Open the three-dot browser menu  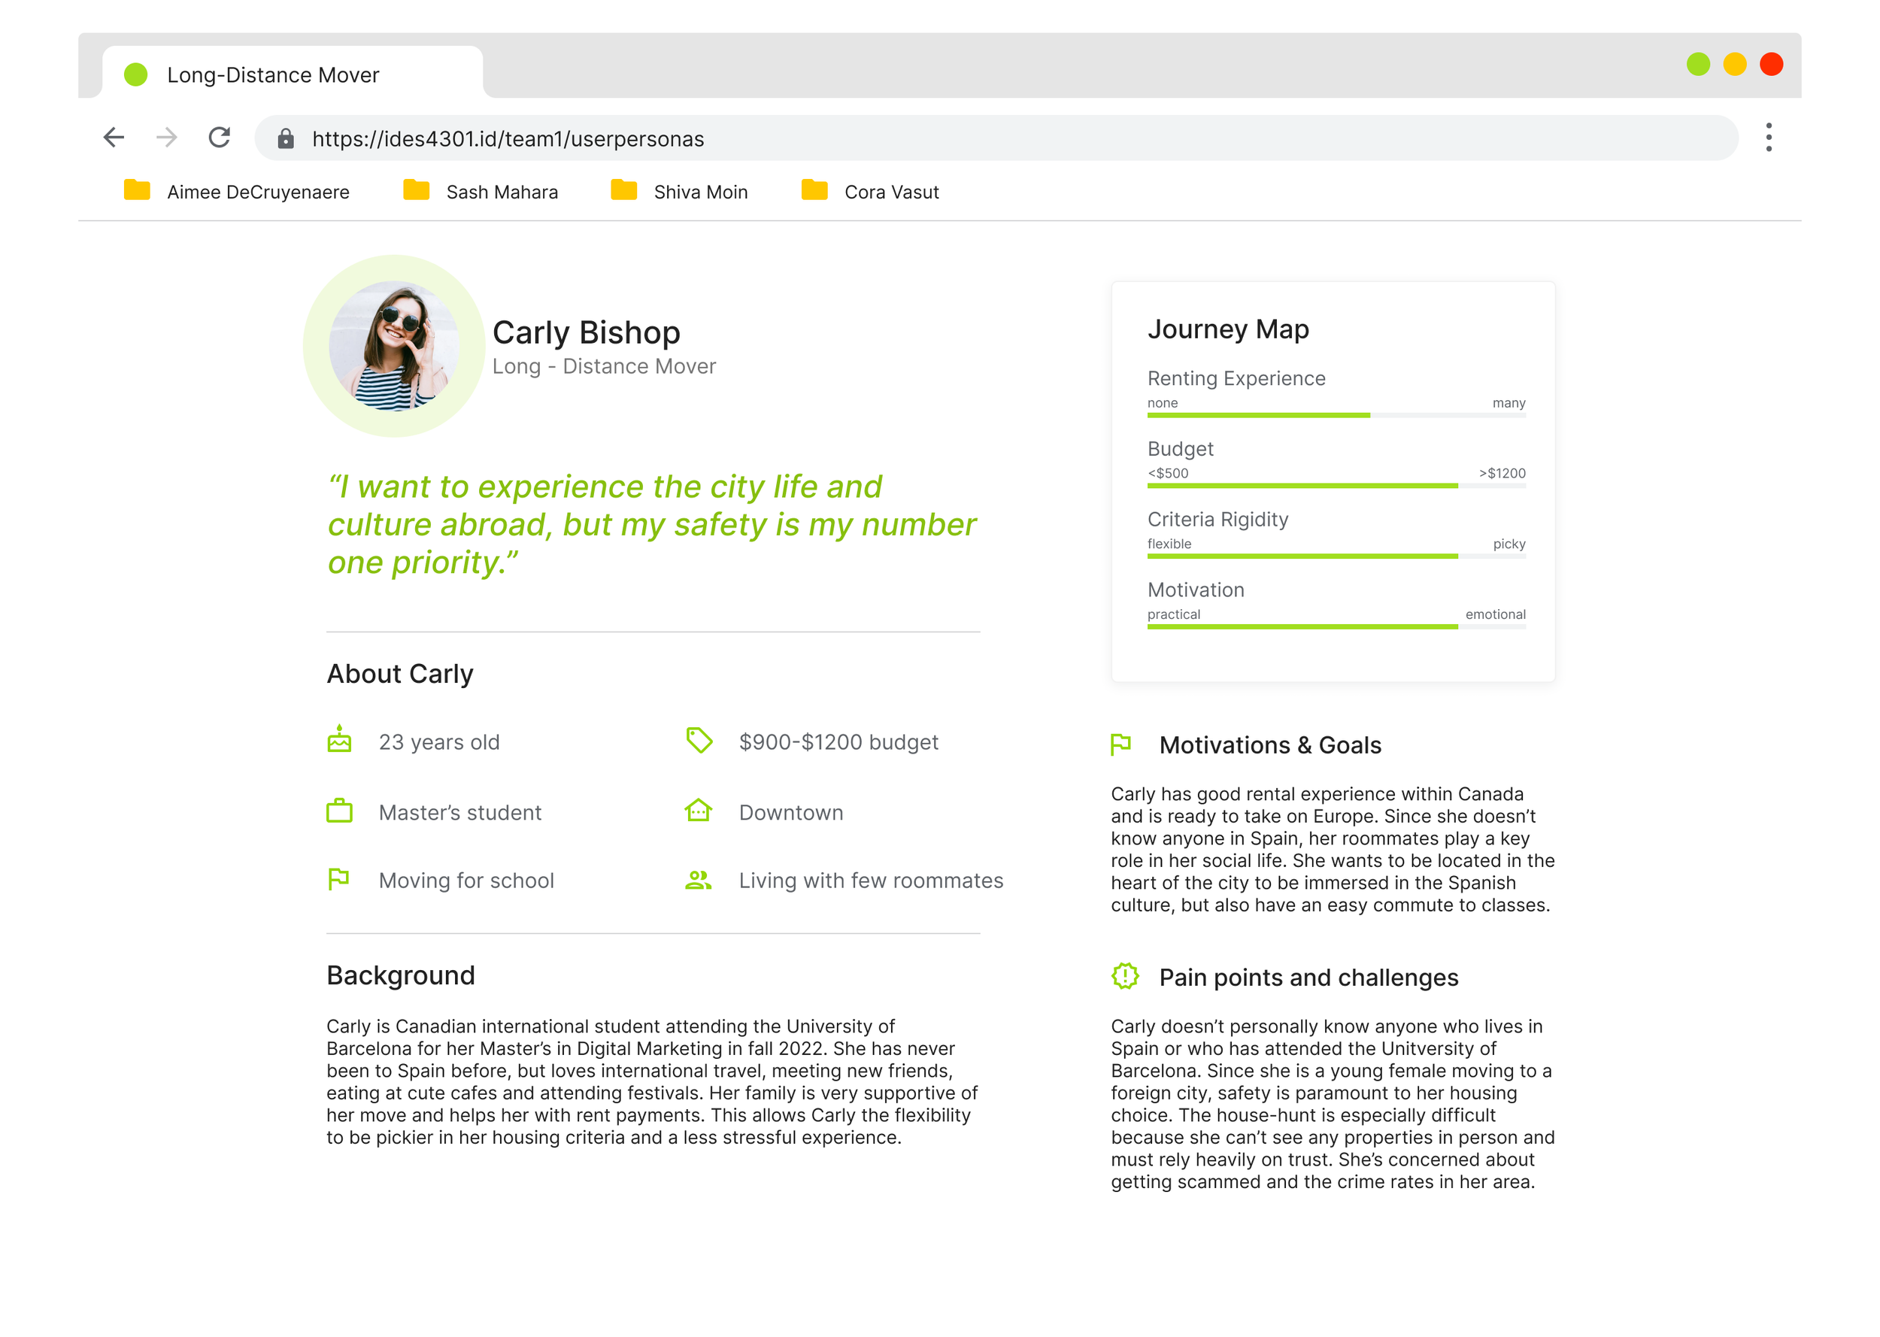click(1768, 138)
